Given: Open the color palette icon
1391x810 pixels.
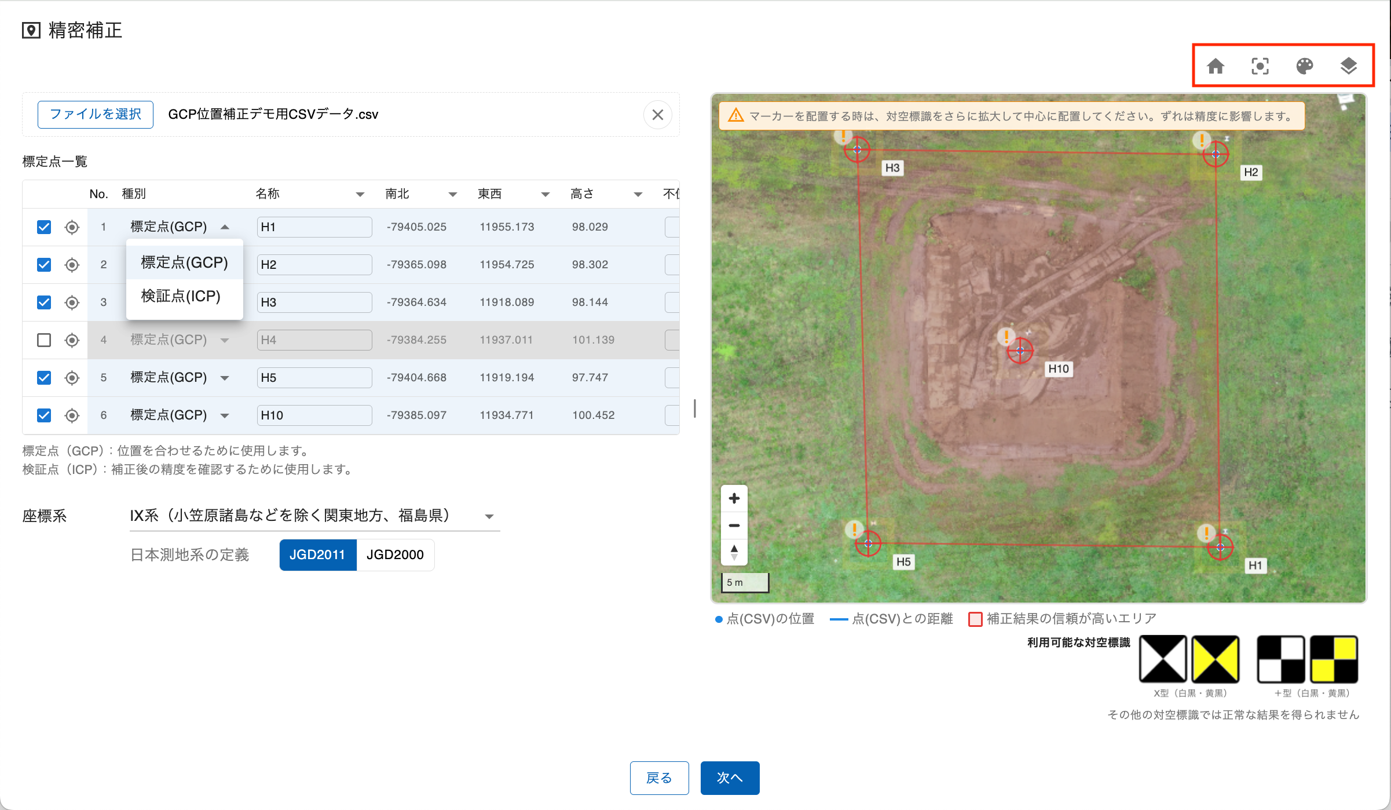Looking at the screenshot, I should click(x=1304, y=66).
